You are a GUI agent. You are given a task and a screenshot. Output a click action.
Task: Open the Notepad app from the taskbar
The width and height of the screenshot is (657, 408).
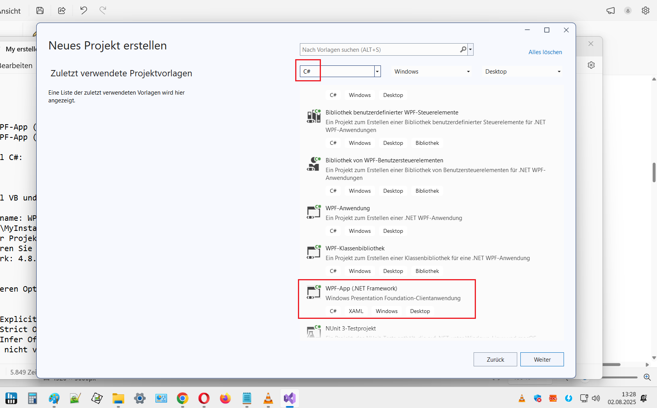(247, 398)
